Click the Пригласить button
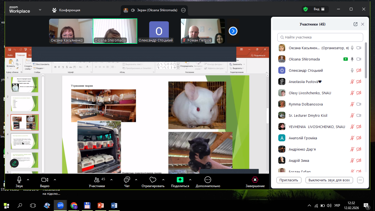The height and width of the screenshot is (211, 375). (x=289, y=180)
